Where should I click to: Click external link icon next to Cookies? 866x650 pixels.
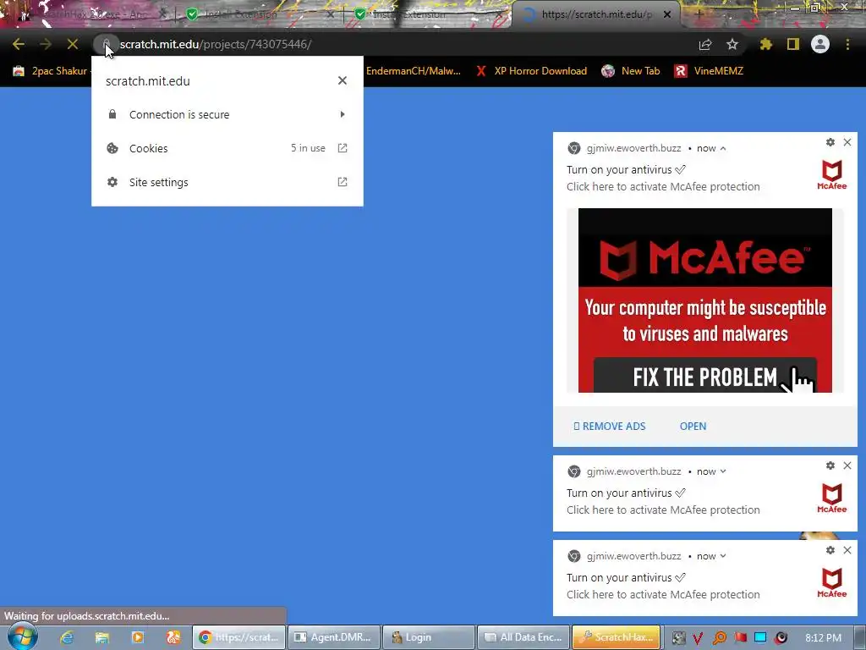pyautogui.click(x=343, y=148)
